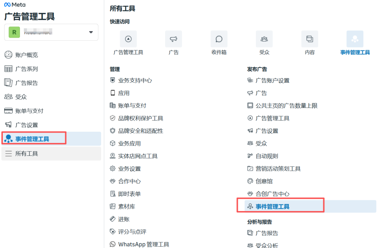Viewport: 378px width, 248px height.
Task: Click the 自动规则 text label
Action: tap(267, 156)
